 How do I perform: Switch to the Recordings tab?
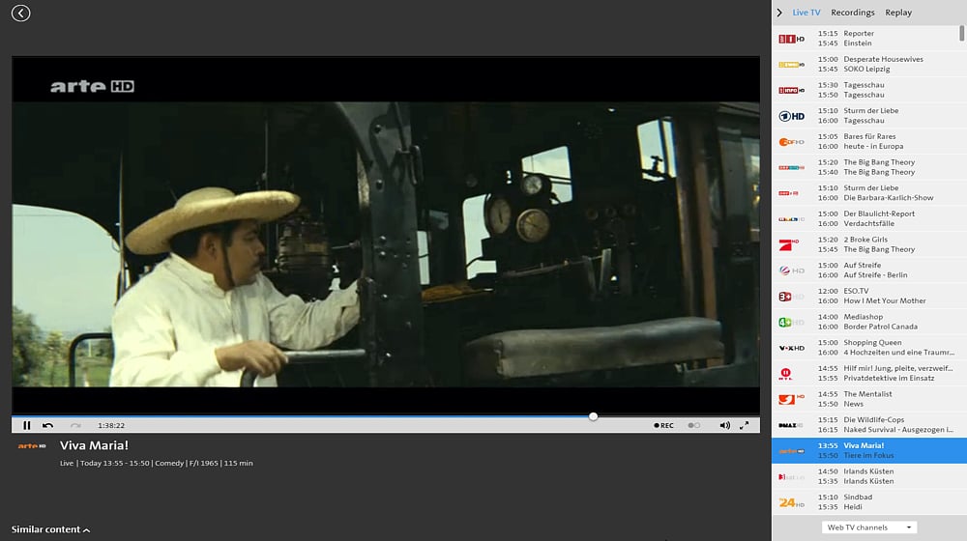click(852, 13)
